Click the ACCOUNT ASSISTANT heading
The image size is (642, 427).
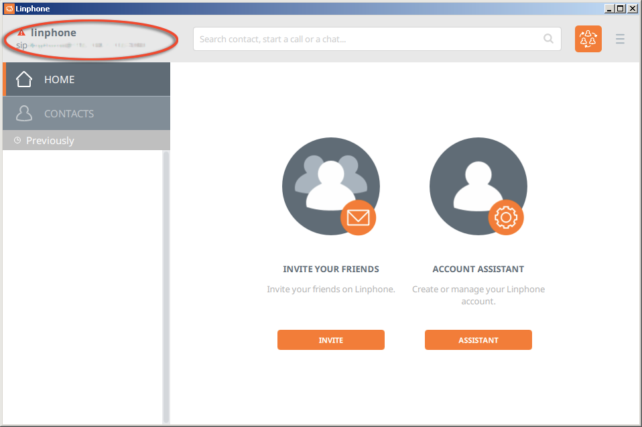pos(478,269)
